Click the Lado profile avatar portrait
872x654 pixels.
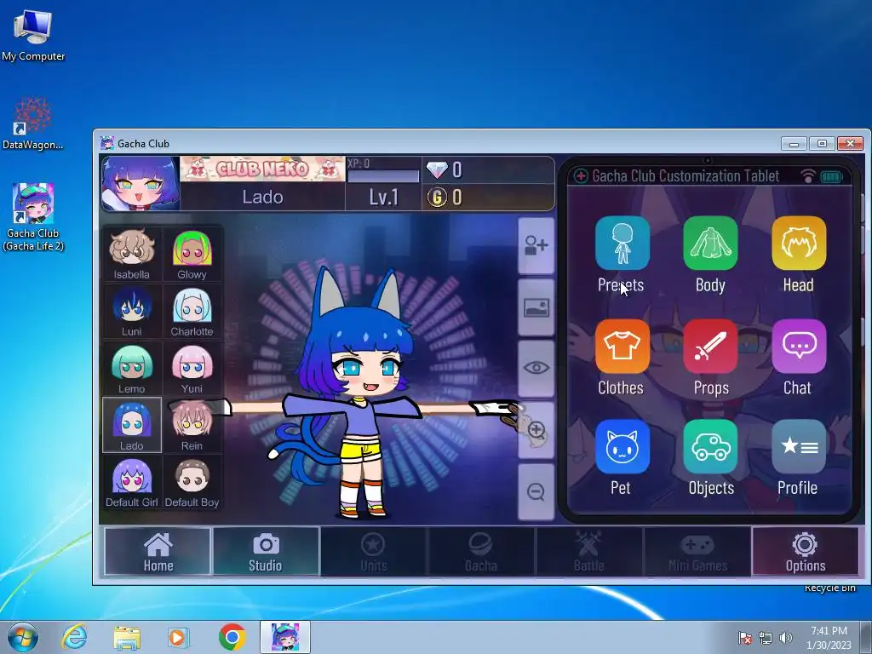pos(141,184)
